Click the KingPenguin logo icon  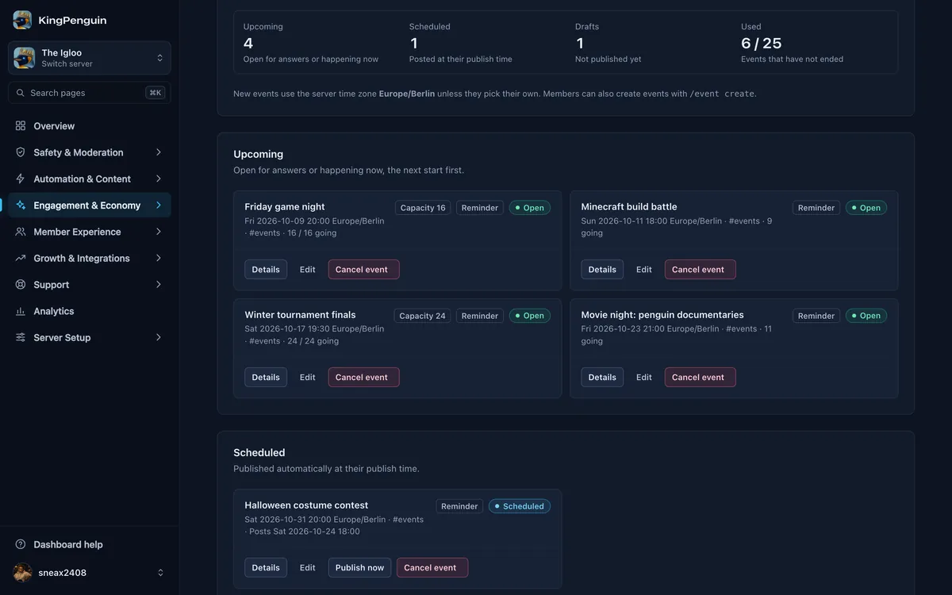point(22,20)
